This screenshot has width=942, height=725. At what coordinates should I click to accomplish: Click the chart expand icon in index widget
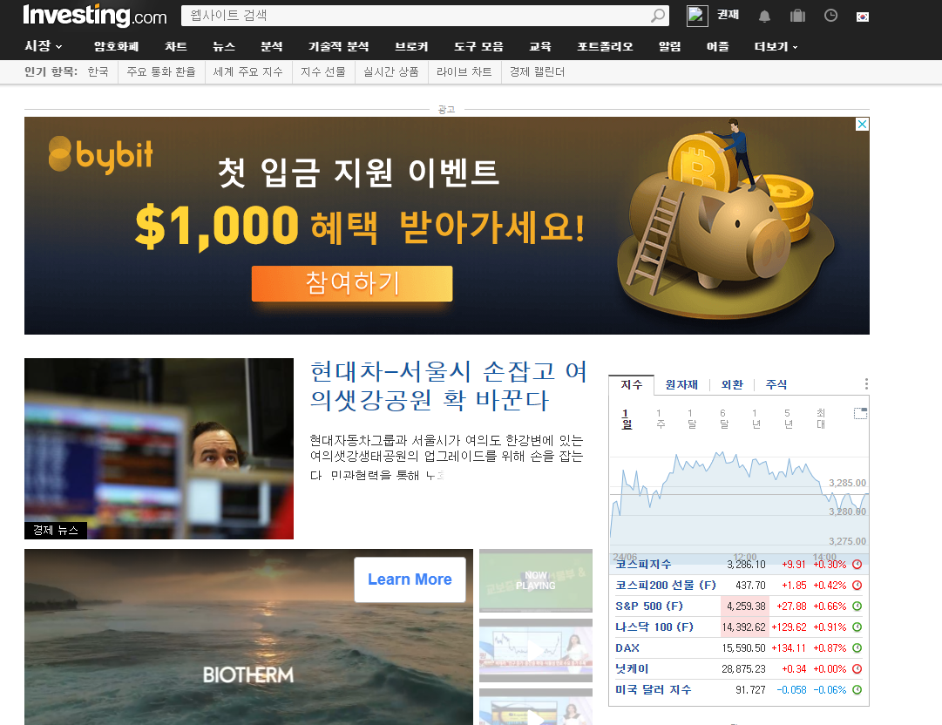click(860, 413)
